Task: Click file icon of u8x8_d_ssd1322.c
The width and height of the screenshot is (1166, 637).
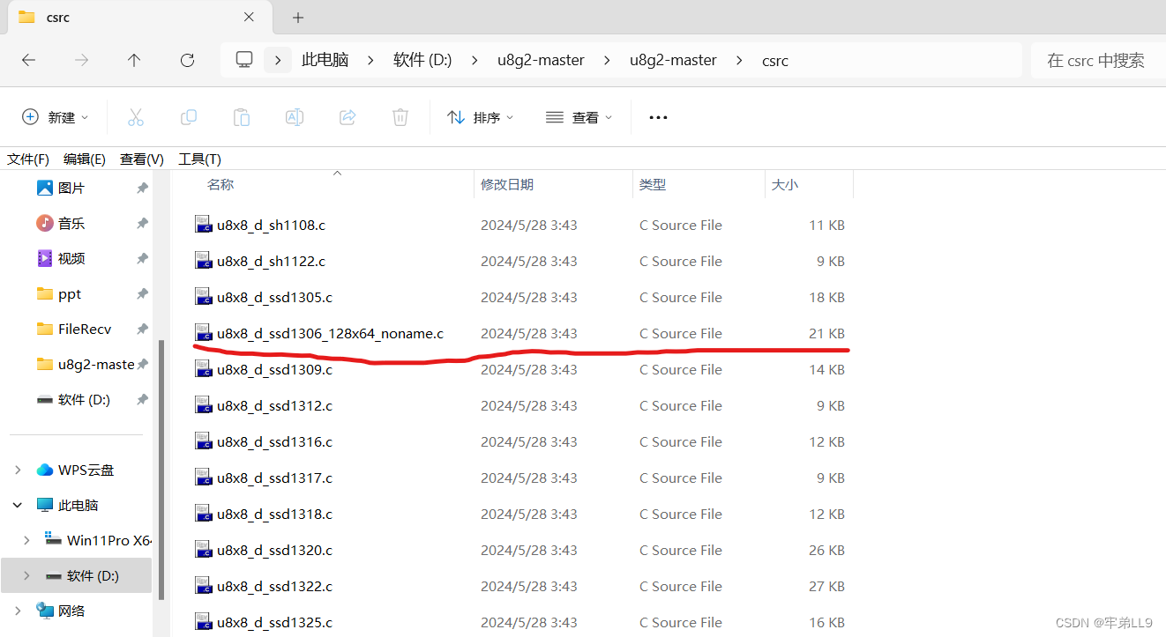Action: click(x=204, y=586)
